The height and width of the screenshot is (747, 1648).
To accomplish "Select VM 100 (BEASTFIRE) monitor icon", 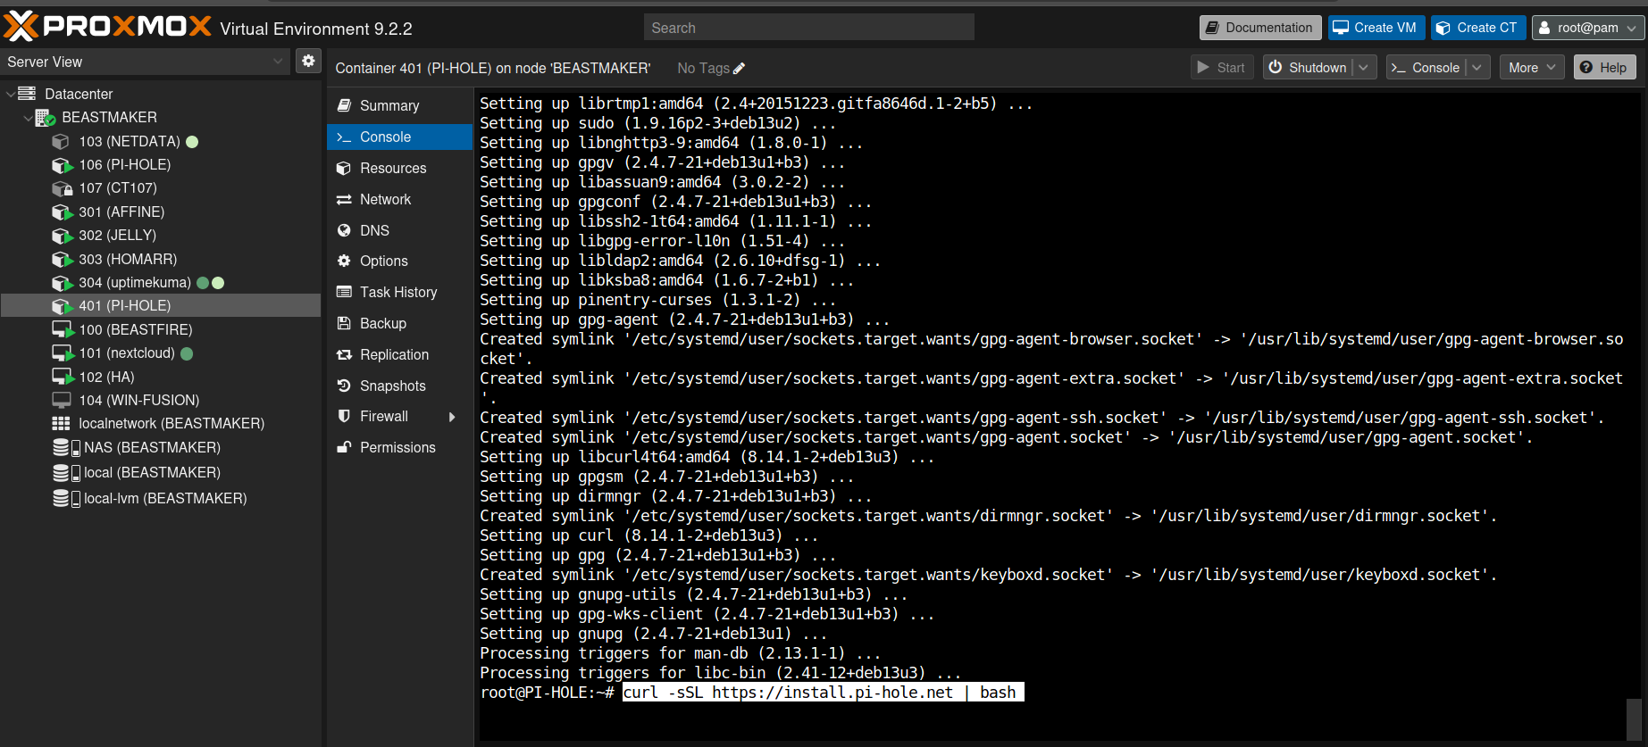I will click(63, 329).
